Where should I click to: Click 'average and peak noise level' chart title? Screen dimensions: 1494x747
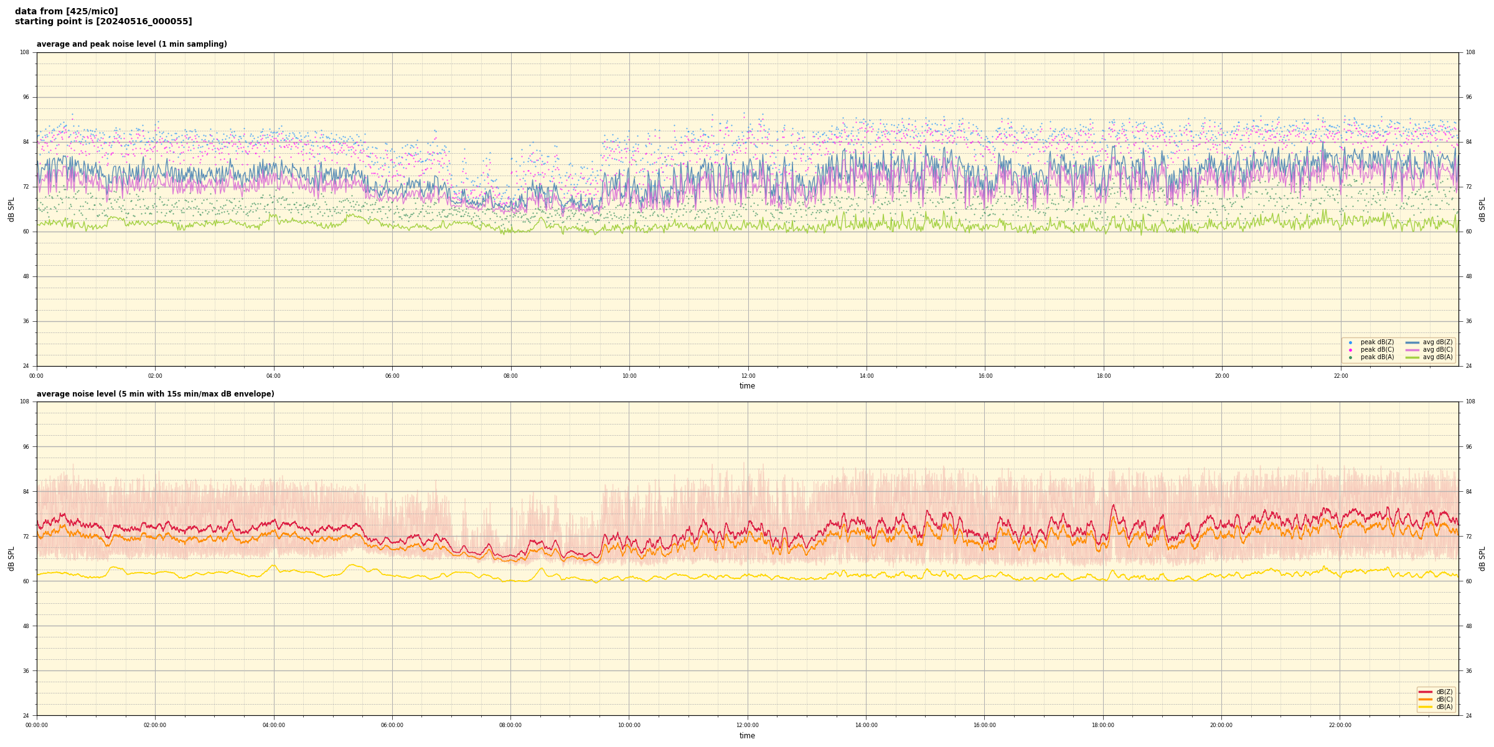131,44
